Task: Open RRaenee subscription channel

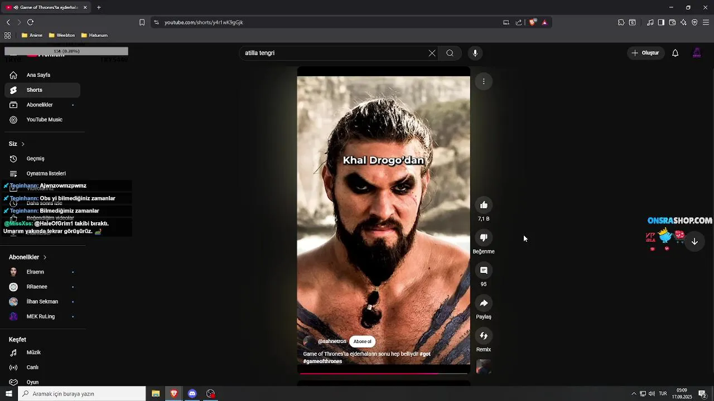Action: 42,287
